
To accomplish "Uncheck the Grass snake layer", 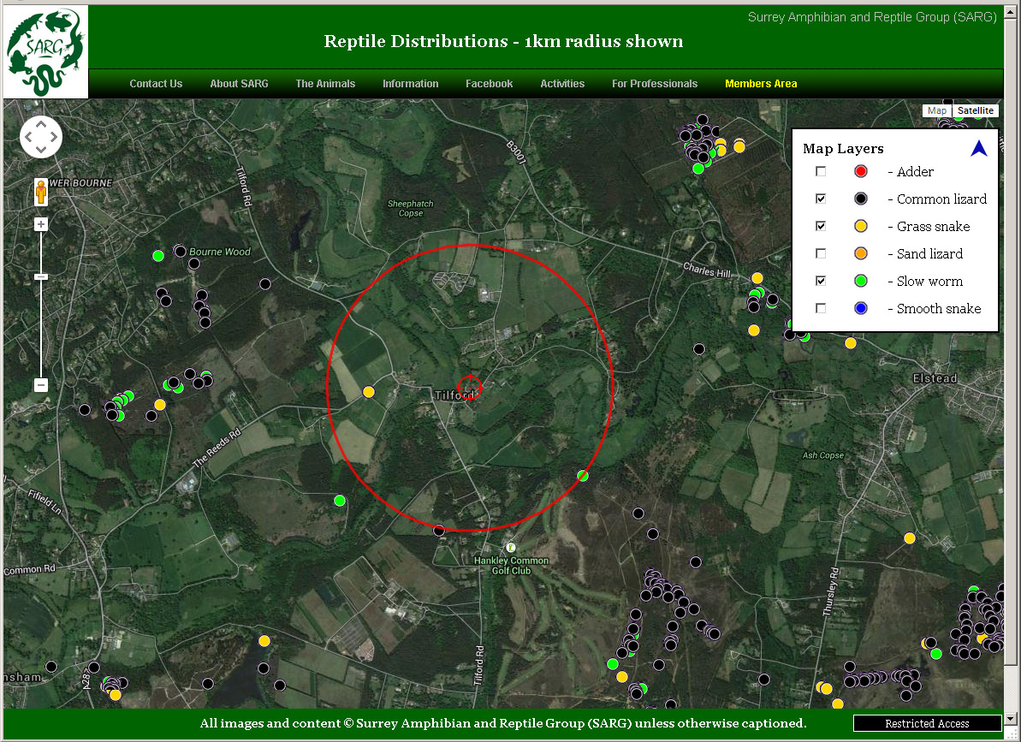I will tap(821, 226).
